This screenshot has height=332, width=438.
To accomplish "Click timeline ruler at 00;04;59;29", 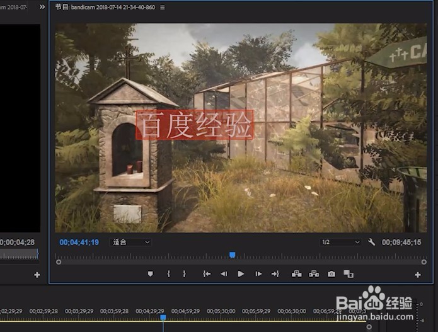I will pyautogui.click(x=185, y=311).
